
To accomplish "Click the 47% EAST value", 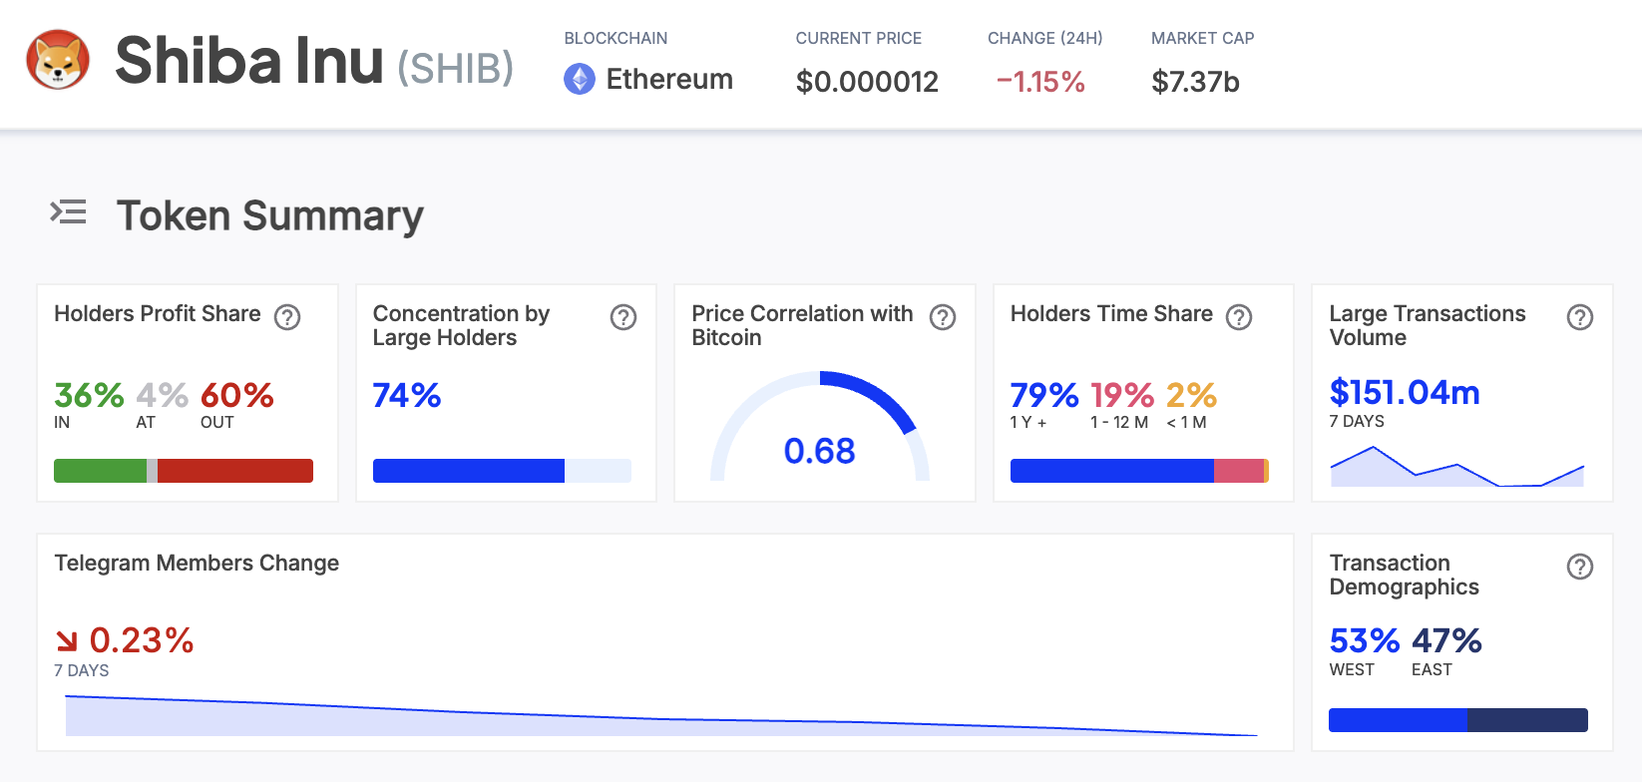I will [x=1446, y=640].
